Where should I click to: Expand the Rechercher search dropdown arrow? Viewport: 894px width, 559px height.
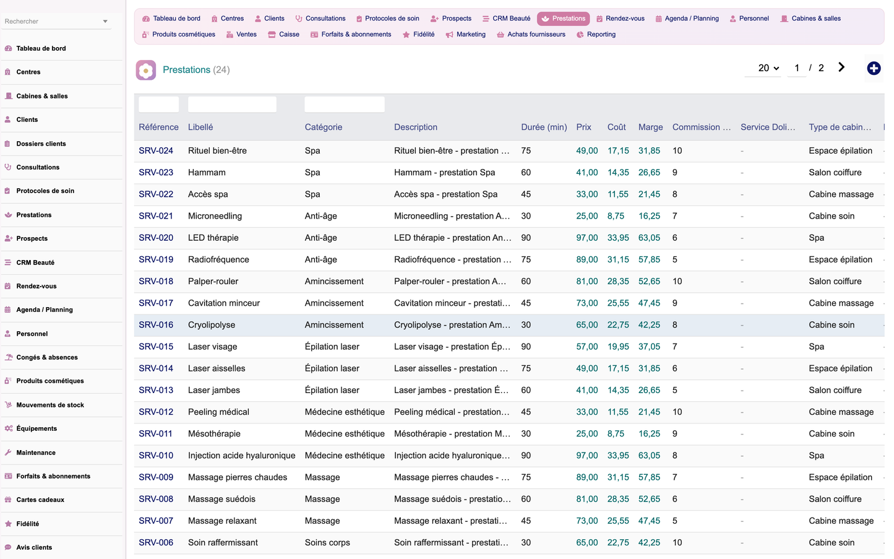(105, 22)
